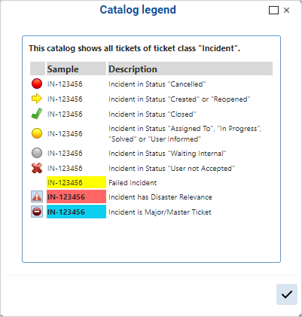Confirm dialog with the checkmark button
Screen dimensions: 302x317
tap(287, 294)
